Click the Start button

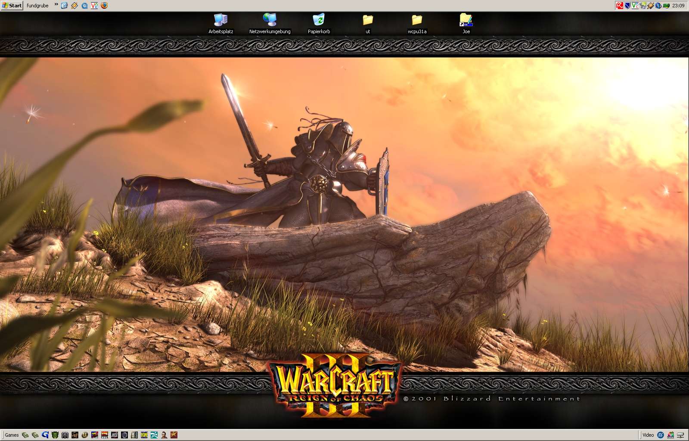[x=12, y=6]
